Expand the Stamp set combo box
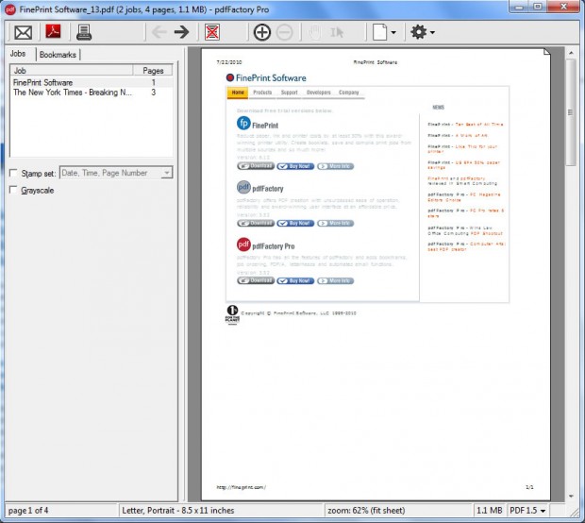The height and width of the screenshot is (523, 585). click(x=167, y=173)
